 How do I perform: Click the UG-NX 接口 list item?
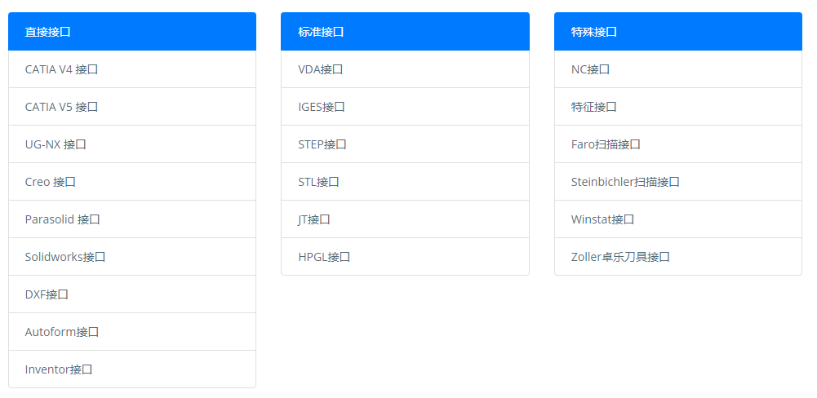click(x=132, y=144)
